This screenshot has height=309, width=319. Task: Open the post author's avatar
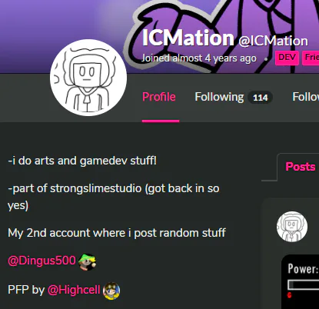(x=292, y=227)
